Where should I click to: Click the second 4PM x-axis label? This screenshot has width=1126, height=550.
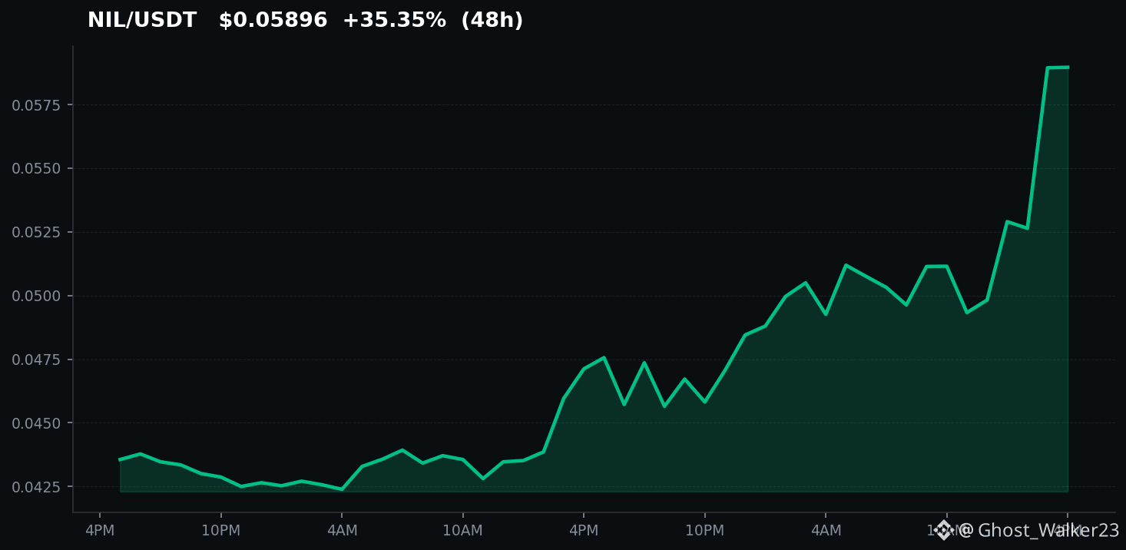[584, 531]
